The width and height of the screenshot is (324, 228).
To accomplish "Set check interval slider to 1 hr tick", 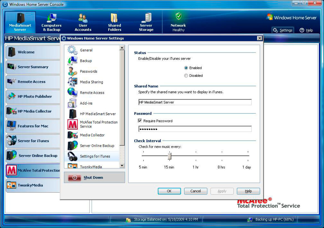I will pos(196,156).
